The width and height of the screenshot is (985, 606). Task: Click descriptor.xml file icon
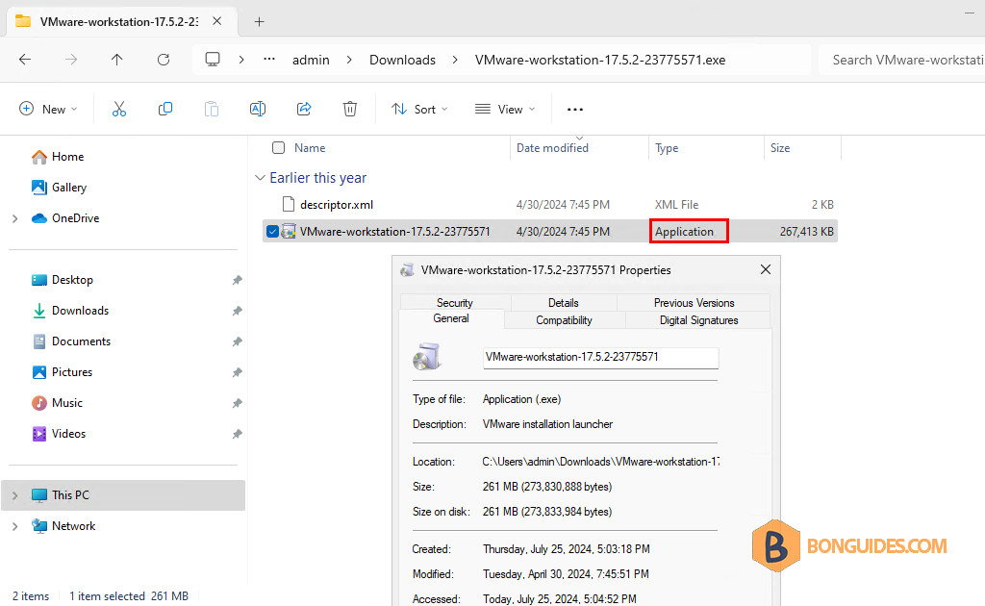click(x=289, y=204)
